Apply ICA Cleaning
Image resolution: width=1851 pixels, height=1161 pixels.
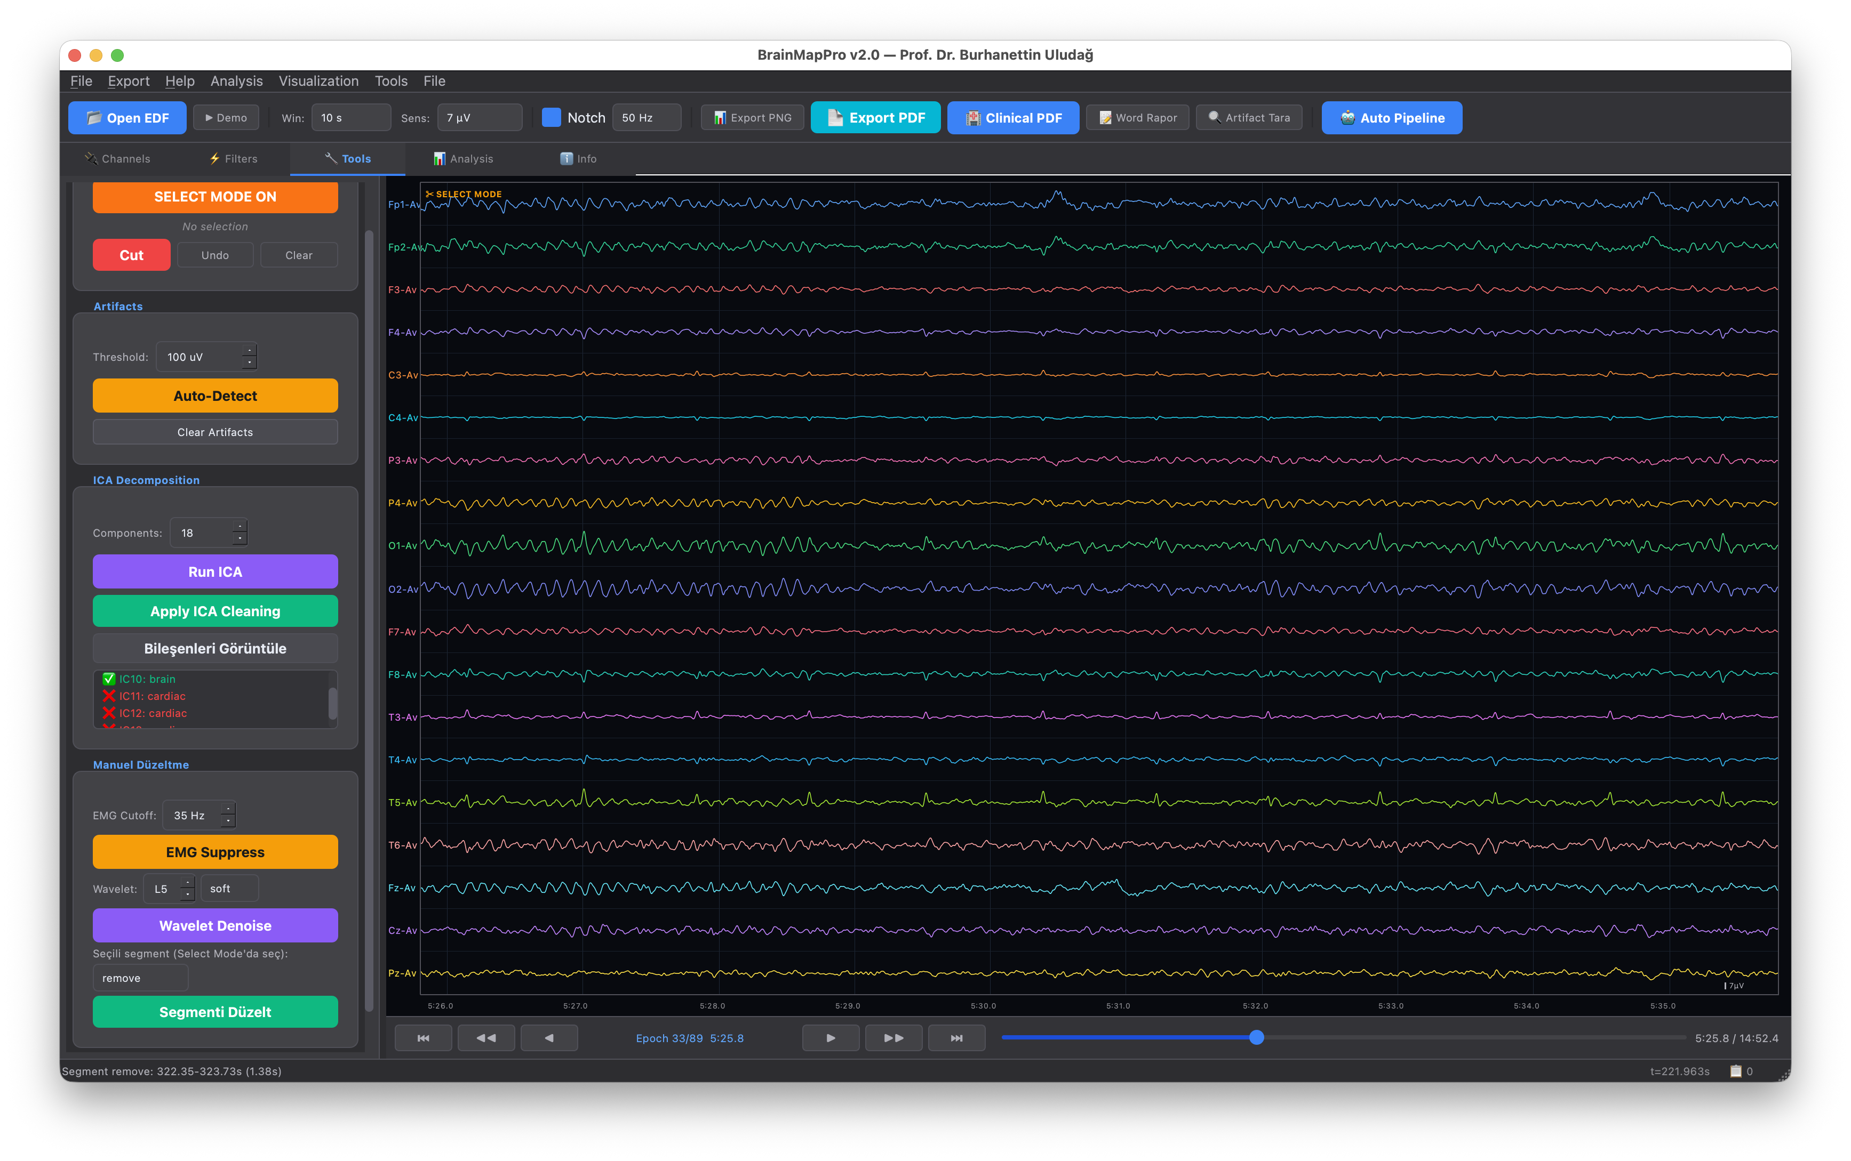[x=215, y=611]
